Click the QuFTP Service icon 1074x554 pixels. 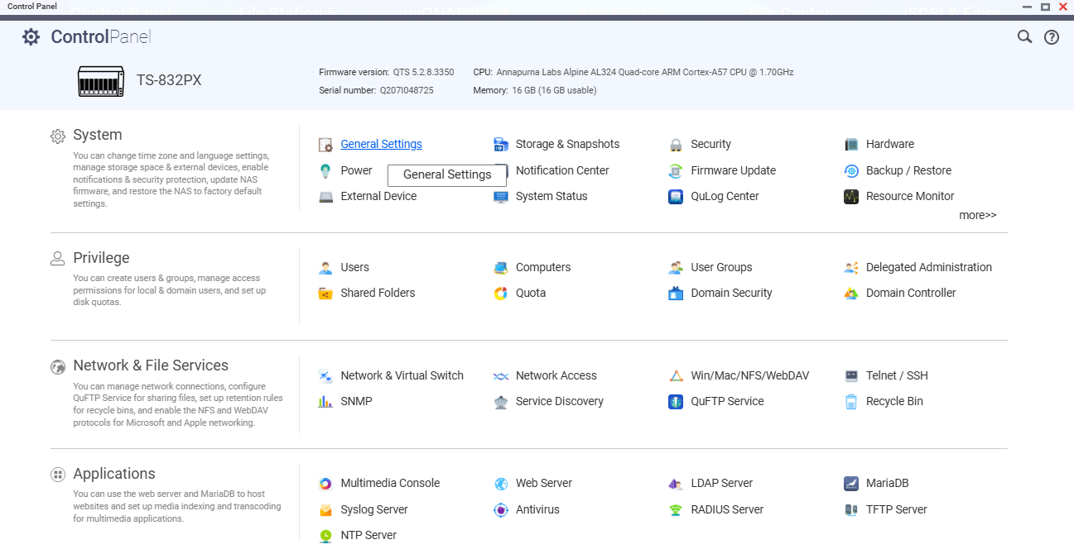tap(676, 402)
